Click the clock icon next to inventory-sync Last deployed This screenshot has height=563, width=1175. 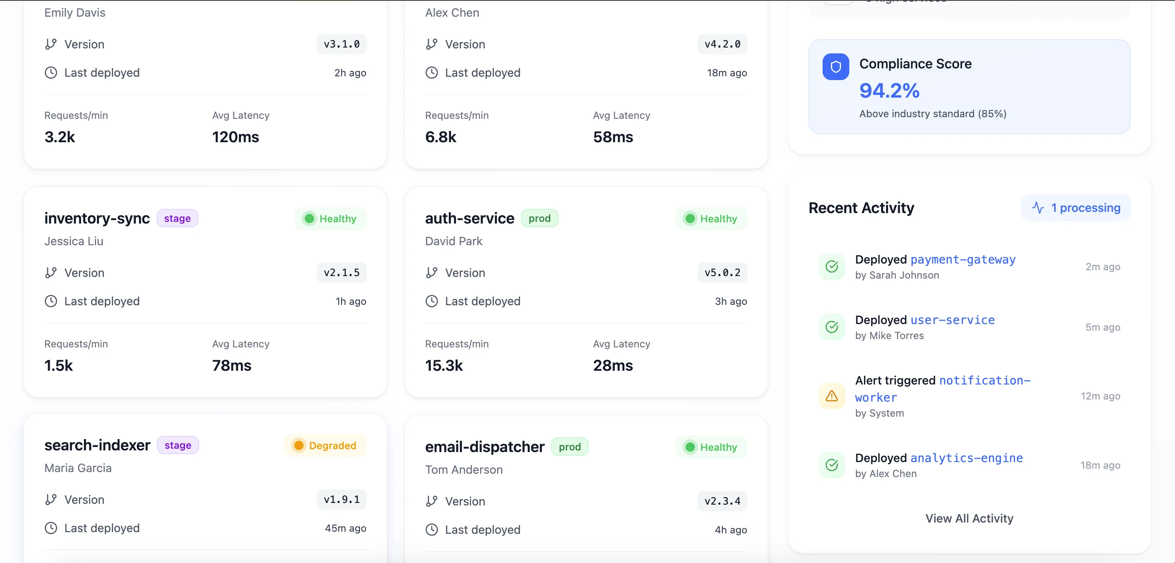[51, 301]
